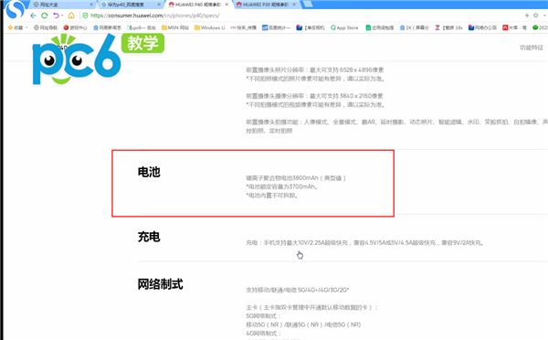548x340 pixels.
Task: Open the 功能特征 page nav link
Action: (532, 48)
